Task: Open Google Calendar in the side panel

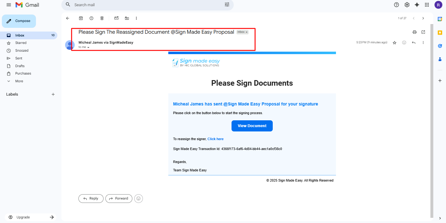Action: [x=440, y=19]
